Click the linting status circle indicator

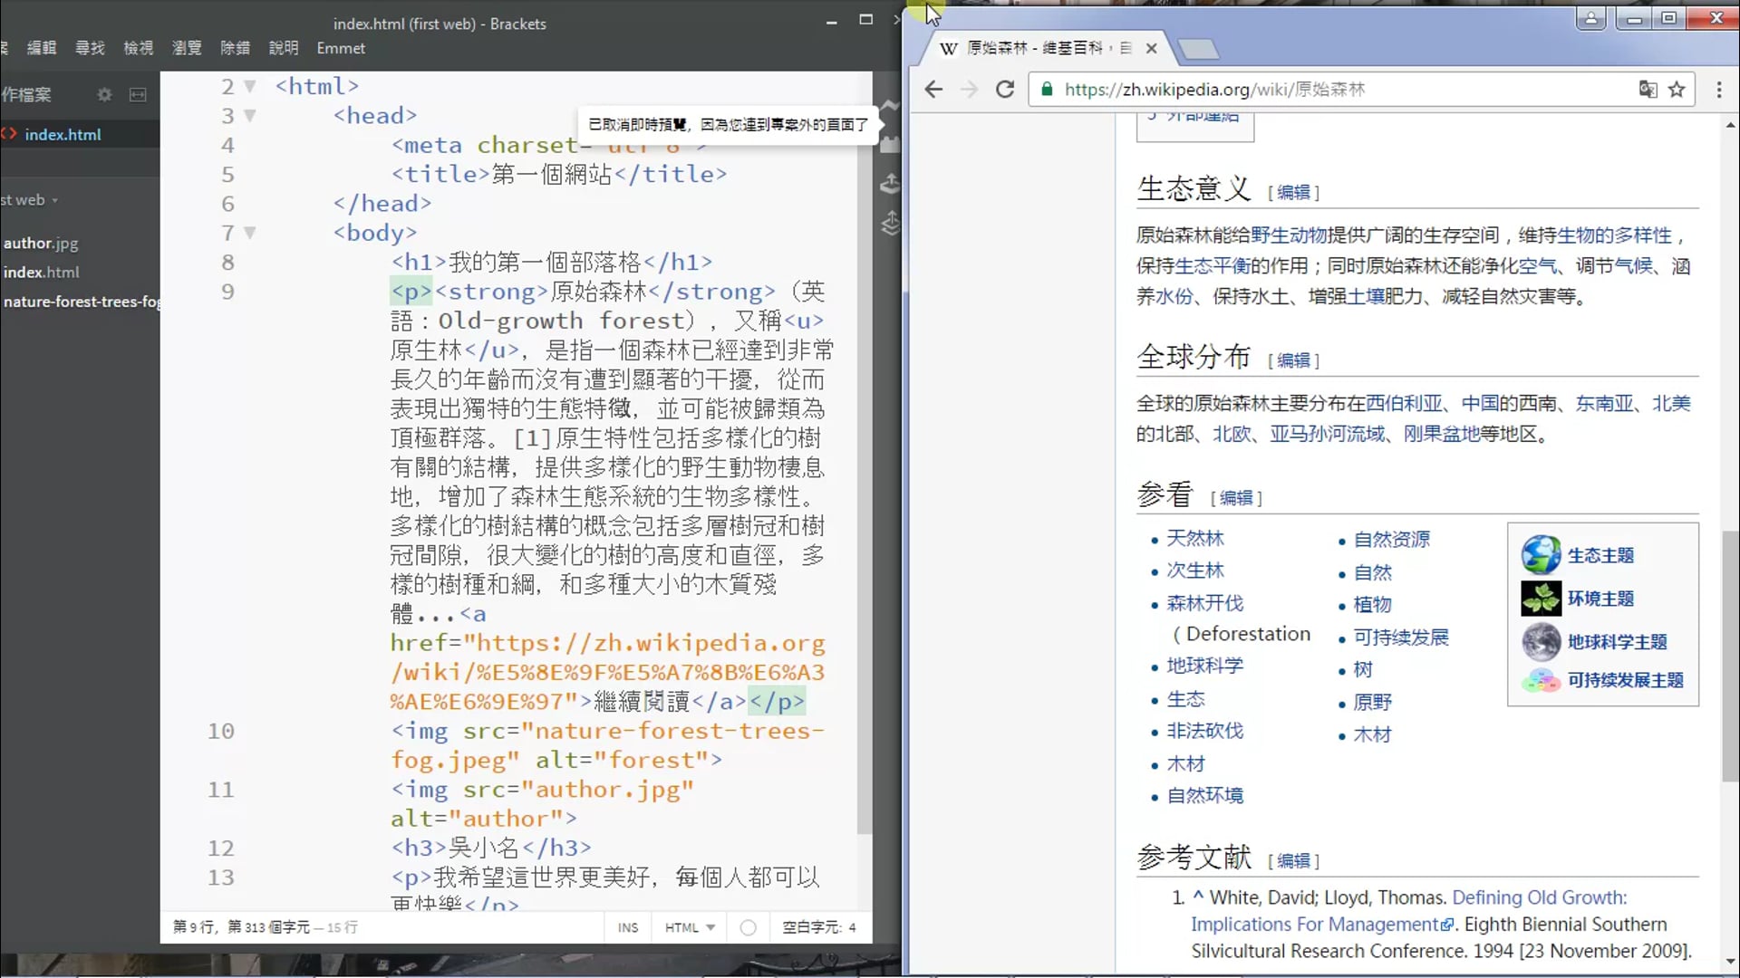click(x=748, y=927)
